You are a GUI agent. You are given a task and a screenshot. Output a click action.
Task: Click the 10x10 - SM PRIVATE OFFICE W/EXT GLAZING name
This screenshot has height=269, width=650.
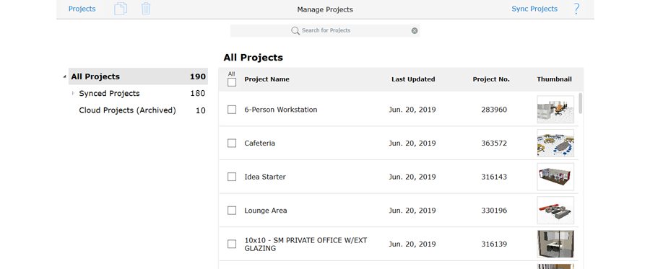pos(305,244)
